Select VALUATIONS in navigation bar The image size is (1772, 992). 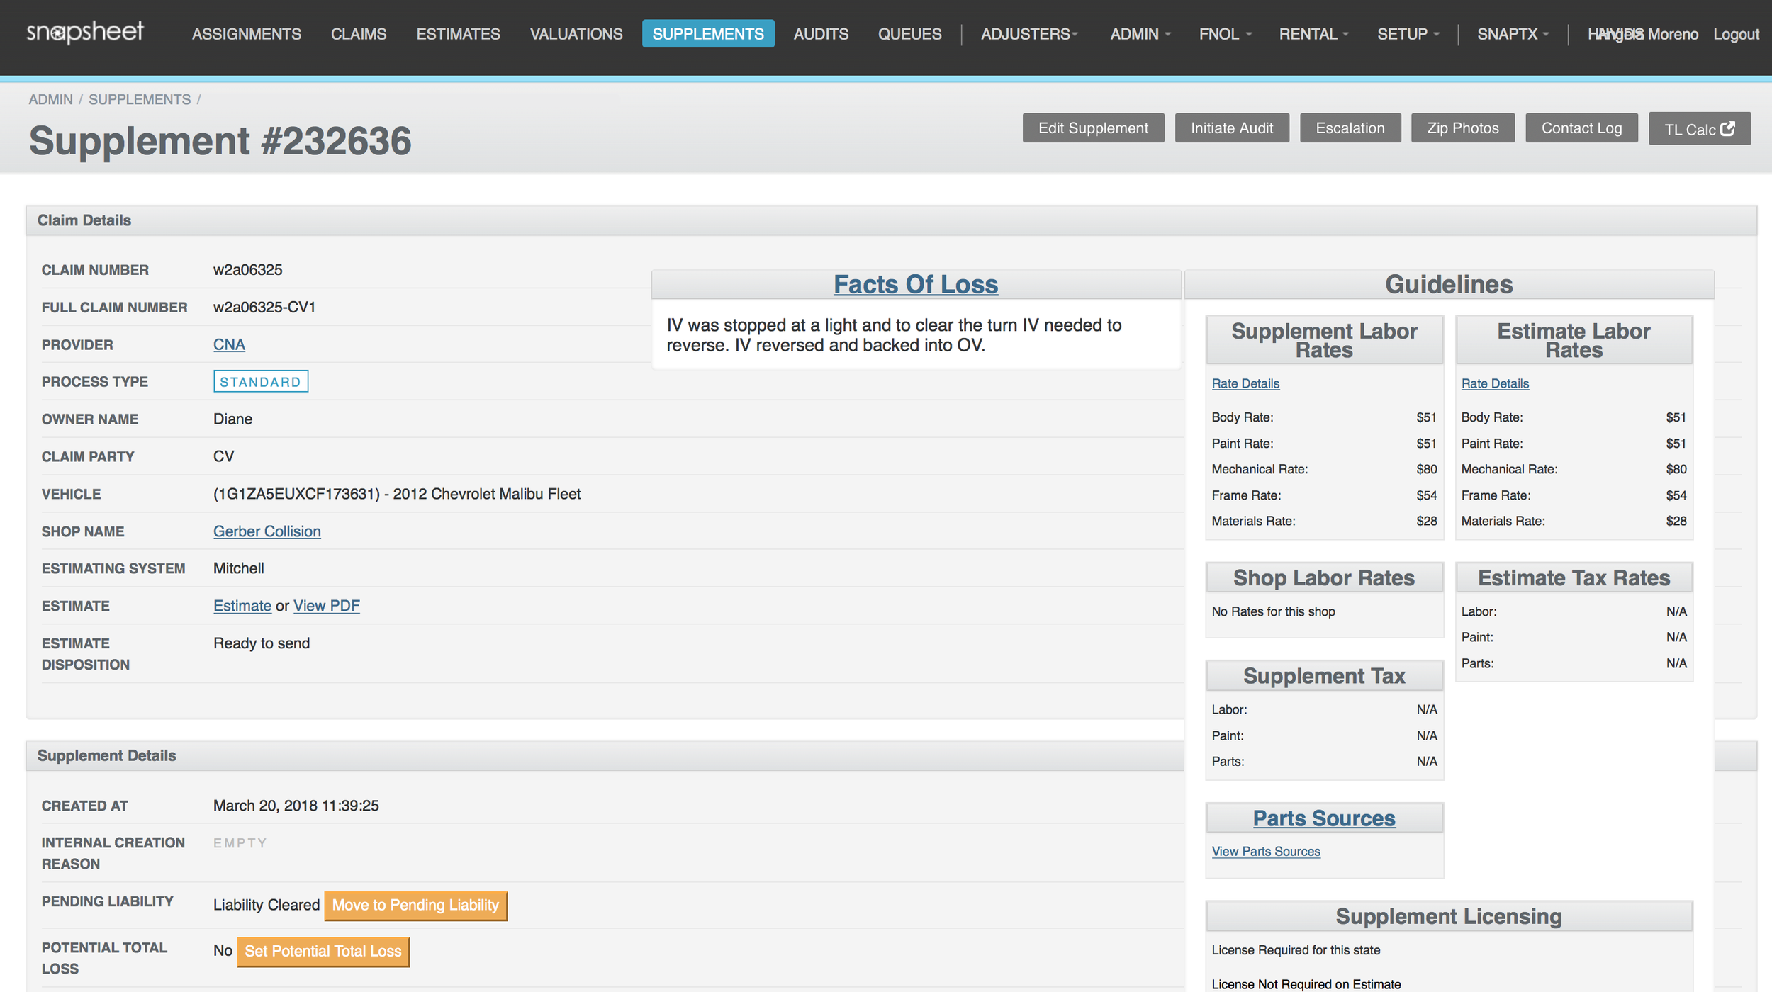tap(576, 34)
